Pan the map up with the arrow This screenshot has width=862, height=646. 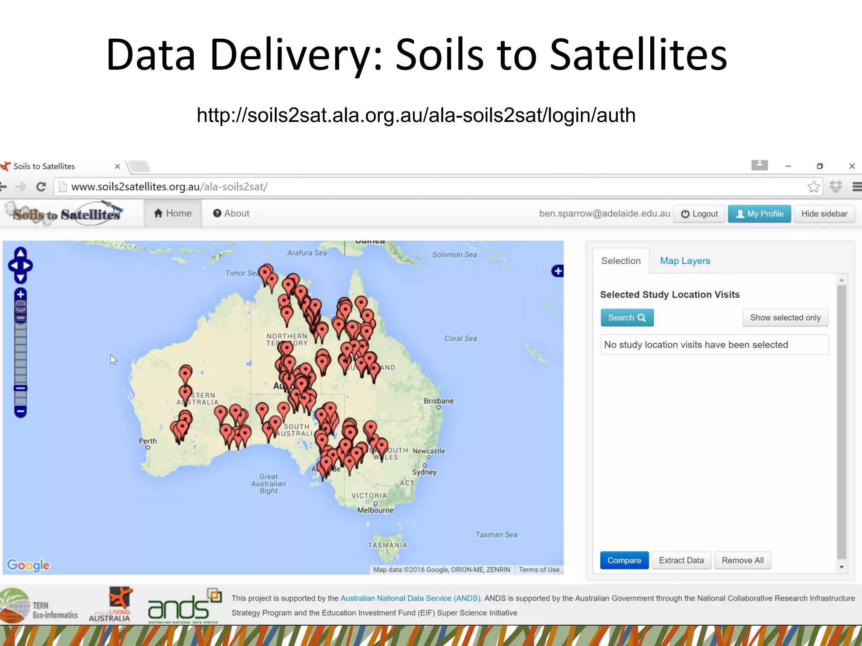pyautogui.click(x=20, y=253)
